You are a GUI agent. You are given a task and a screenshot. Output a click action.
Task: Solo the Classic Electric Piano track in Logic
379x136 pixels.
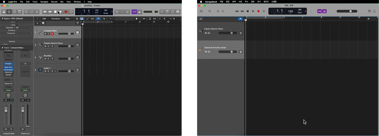pyautogui.click(x=49, y=46)
